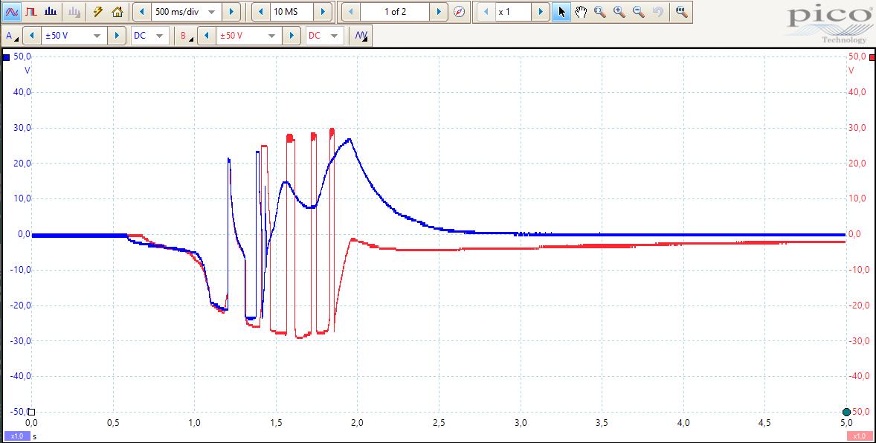This screenshot has height=443, width=876.
Task: Click time axis label 1,0
Action: pyautogui.click(x=194, y=423)
